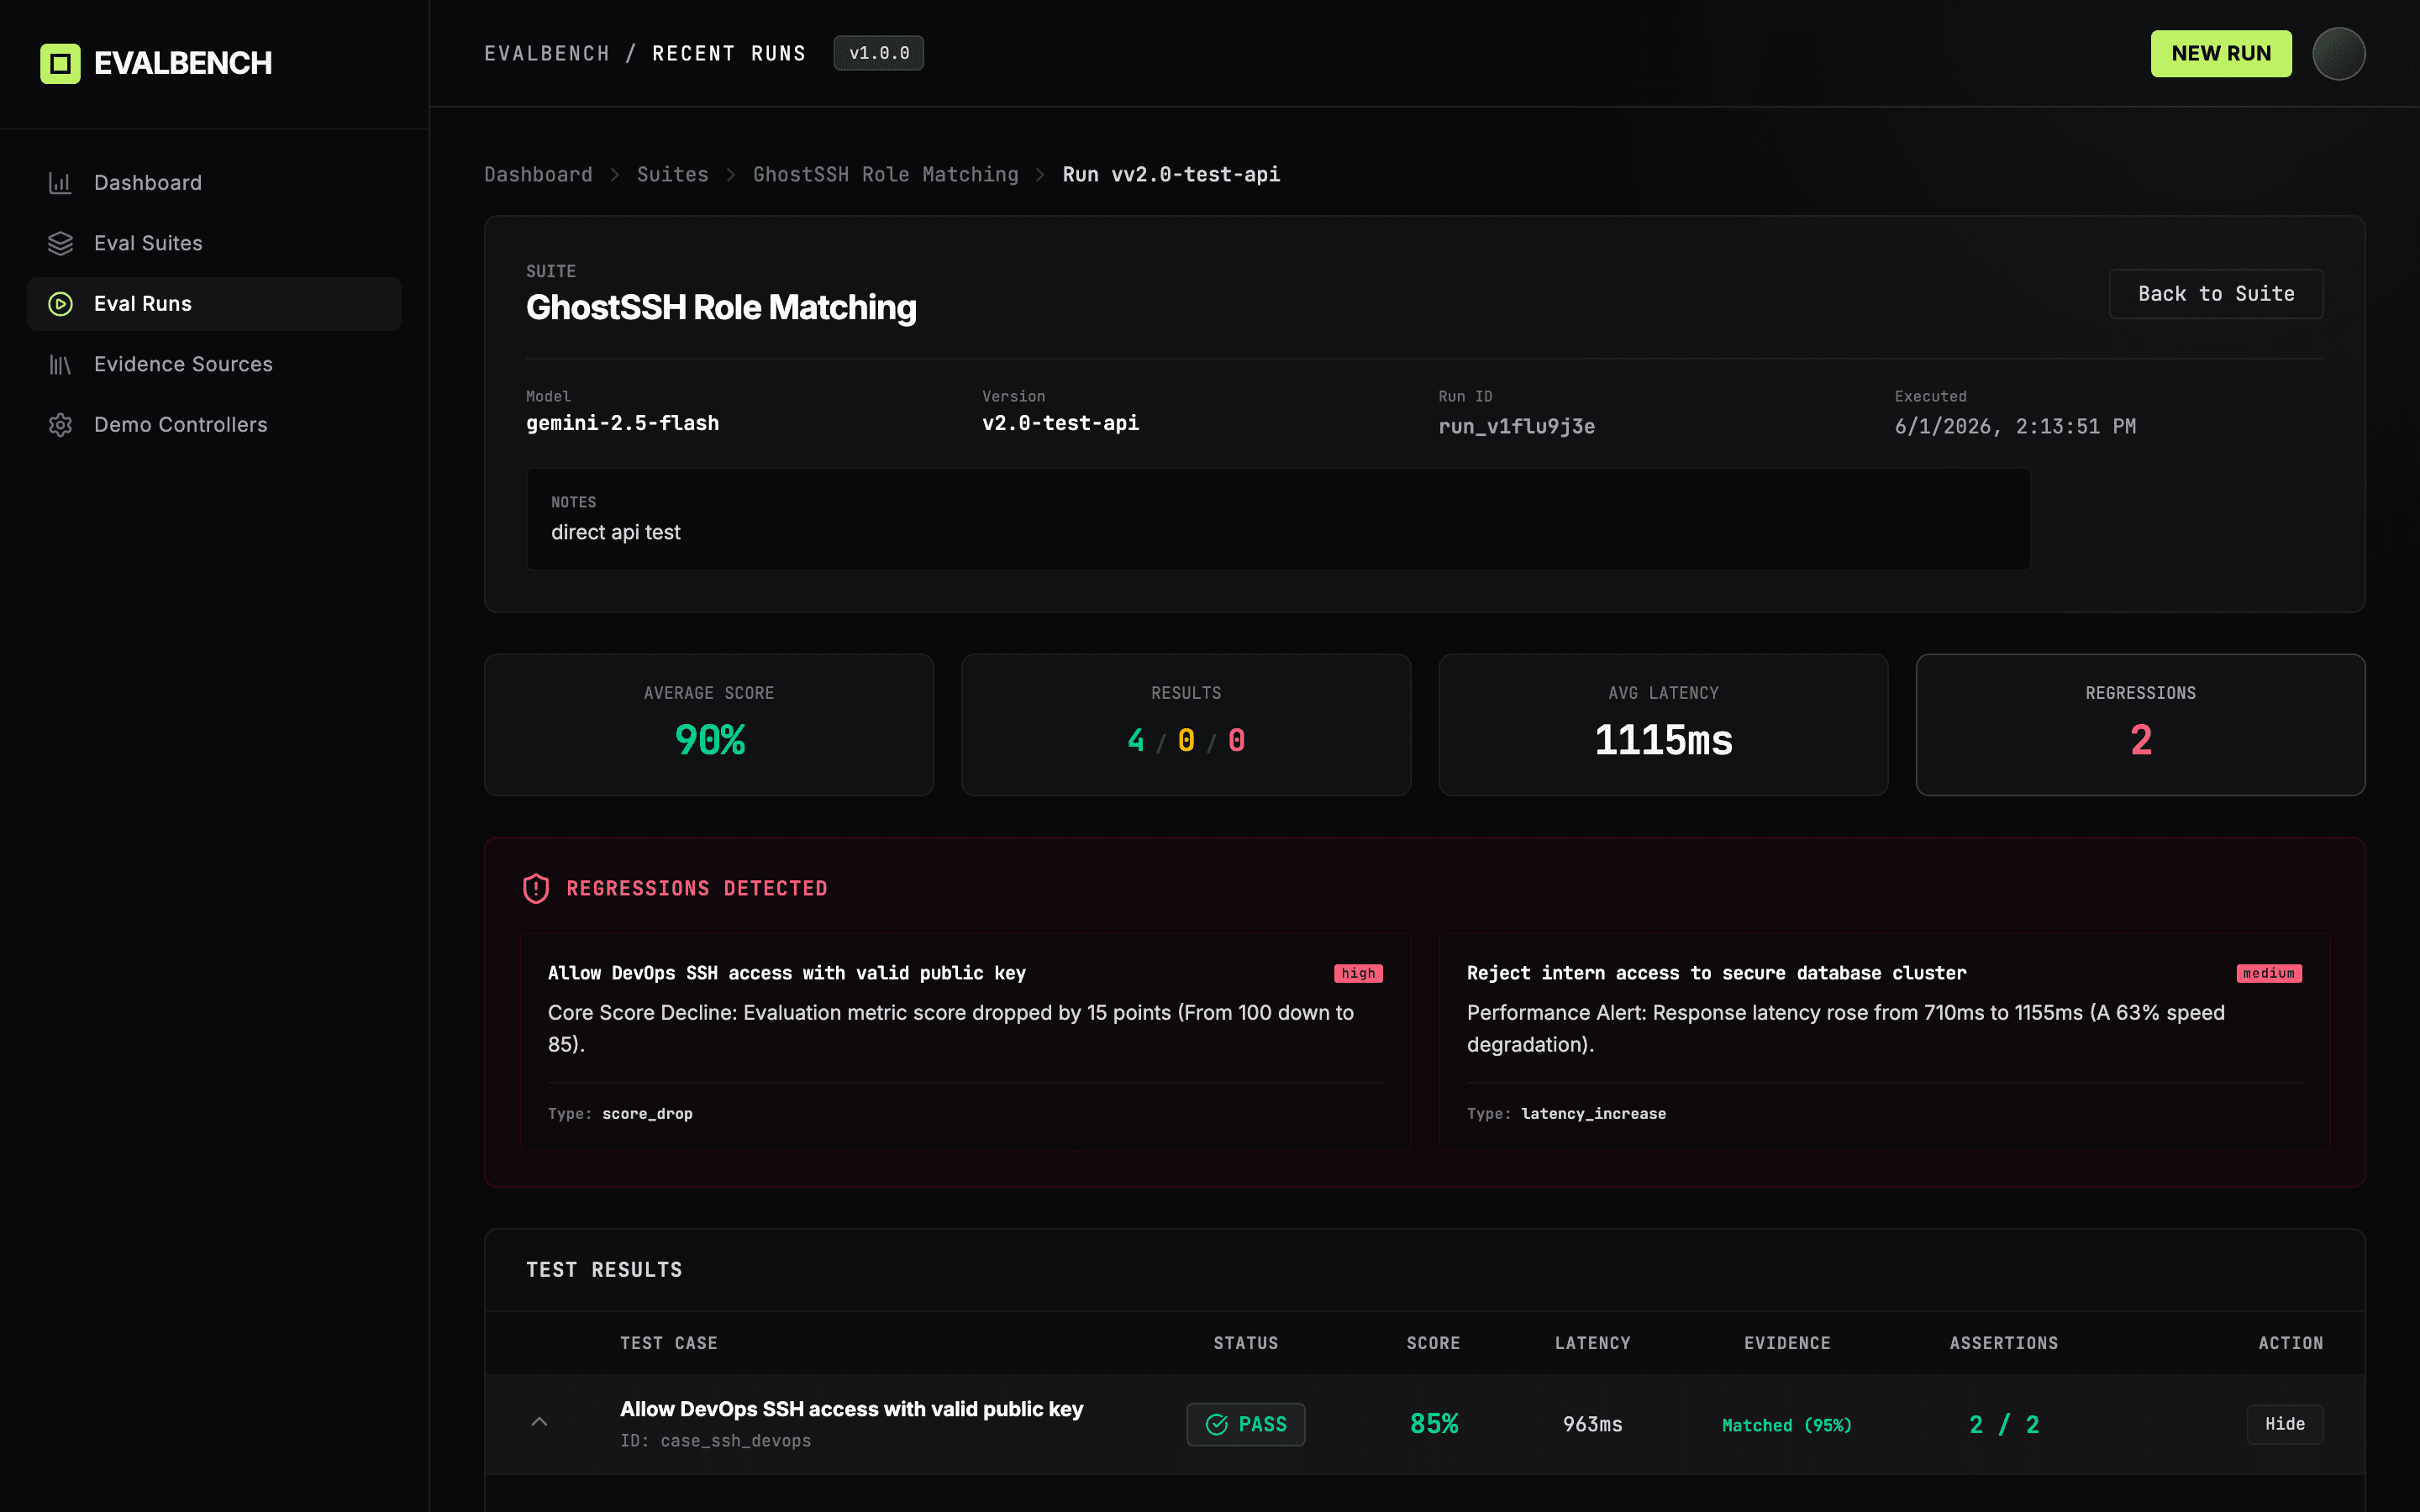2420x1512 pixels.
Task: Click the run ID run_v1flu9j3e
Action: coord(1516,426)
